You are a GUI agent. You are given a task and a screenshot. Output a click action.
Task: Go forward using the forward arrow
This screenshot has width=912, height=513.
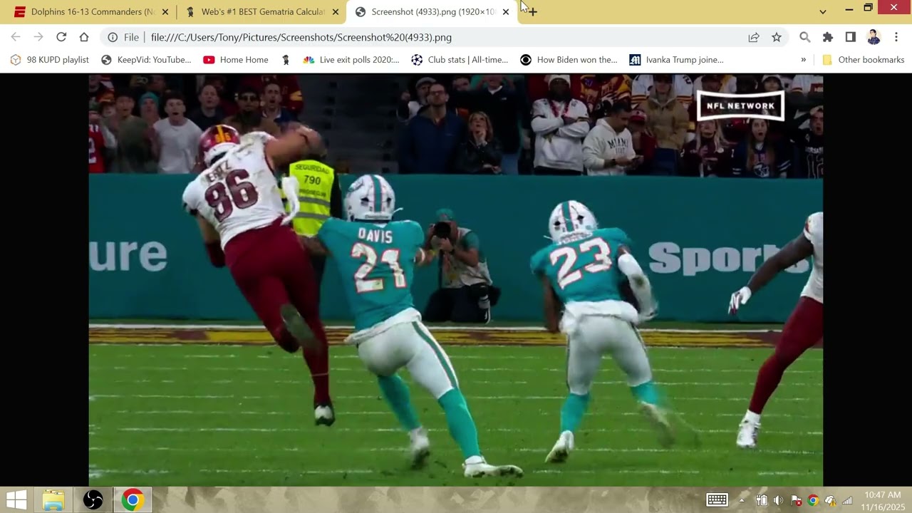(38, 37)
